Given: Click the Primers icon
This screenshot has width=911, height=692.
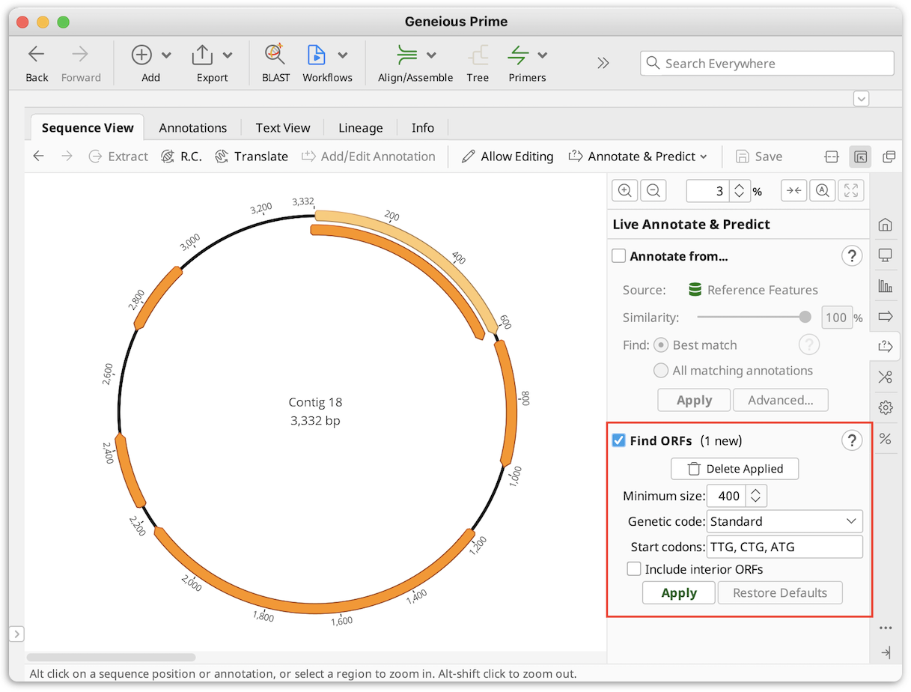Looking at the screenshot, I should coord(518,55).
